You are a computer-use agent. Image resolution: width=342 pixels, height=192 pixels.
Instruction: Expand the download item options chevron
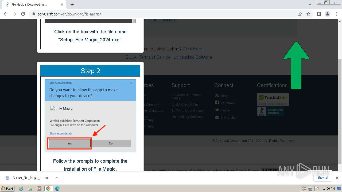click(x=57, y=178)
